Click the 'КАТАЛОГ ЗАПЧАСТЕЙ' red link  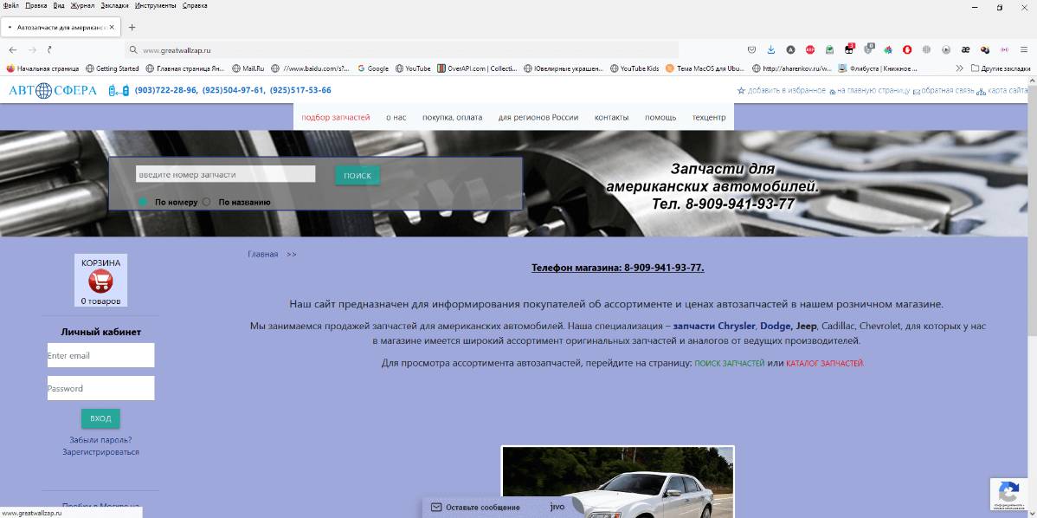(824, 364)
